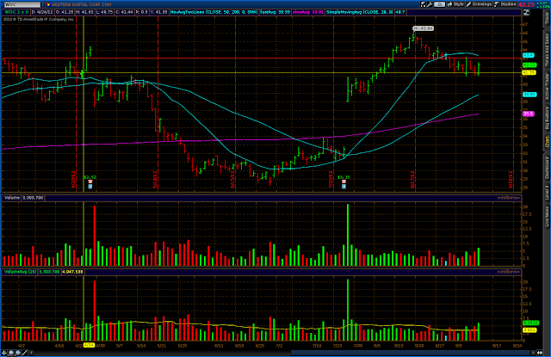Open chart settings wrench icon

pos(430,4)
